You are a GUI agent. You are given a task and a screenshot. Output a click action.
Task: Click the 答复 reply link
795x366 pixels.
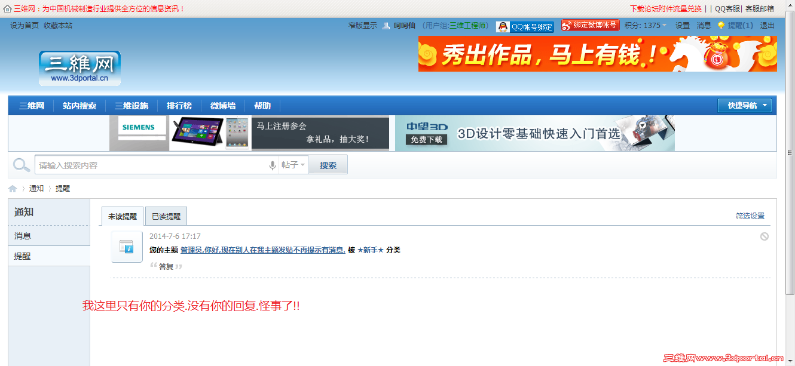point(166,266)
